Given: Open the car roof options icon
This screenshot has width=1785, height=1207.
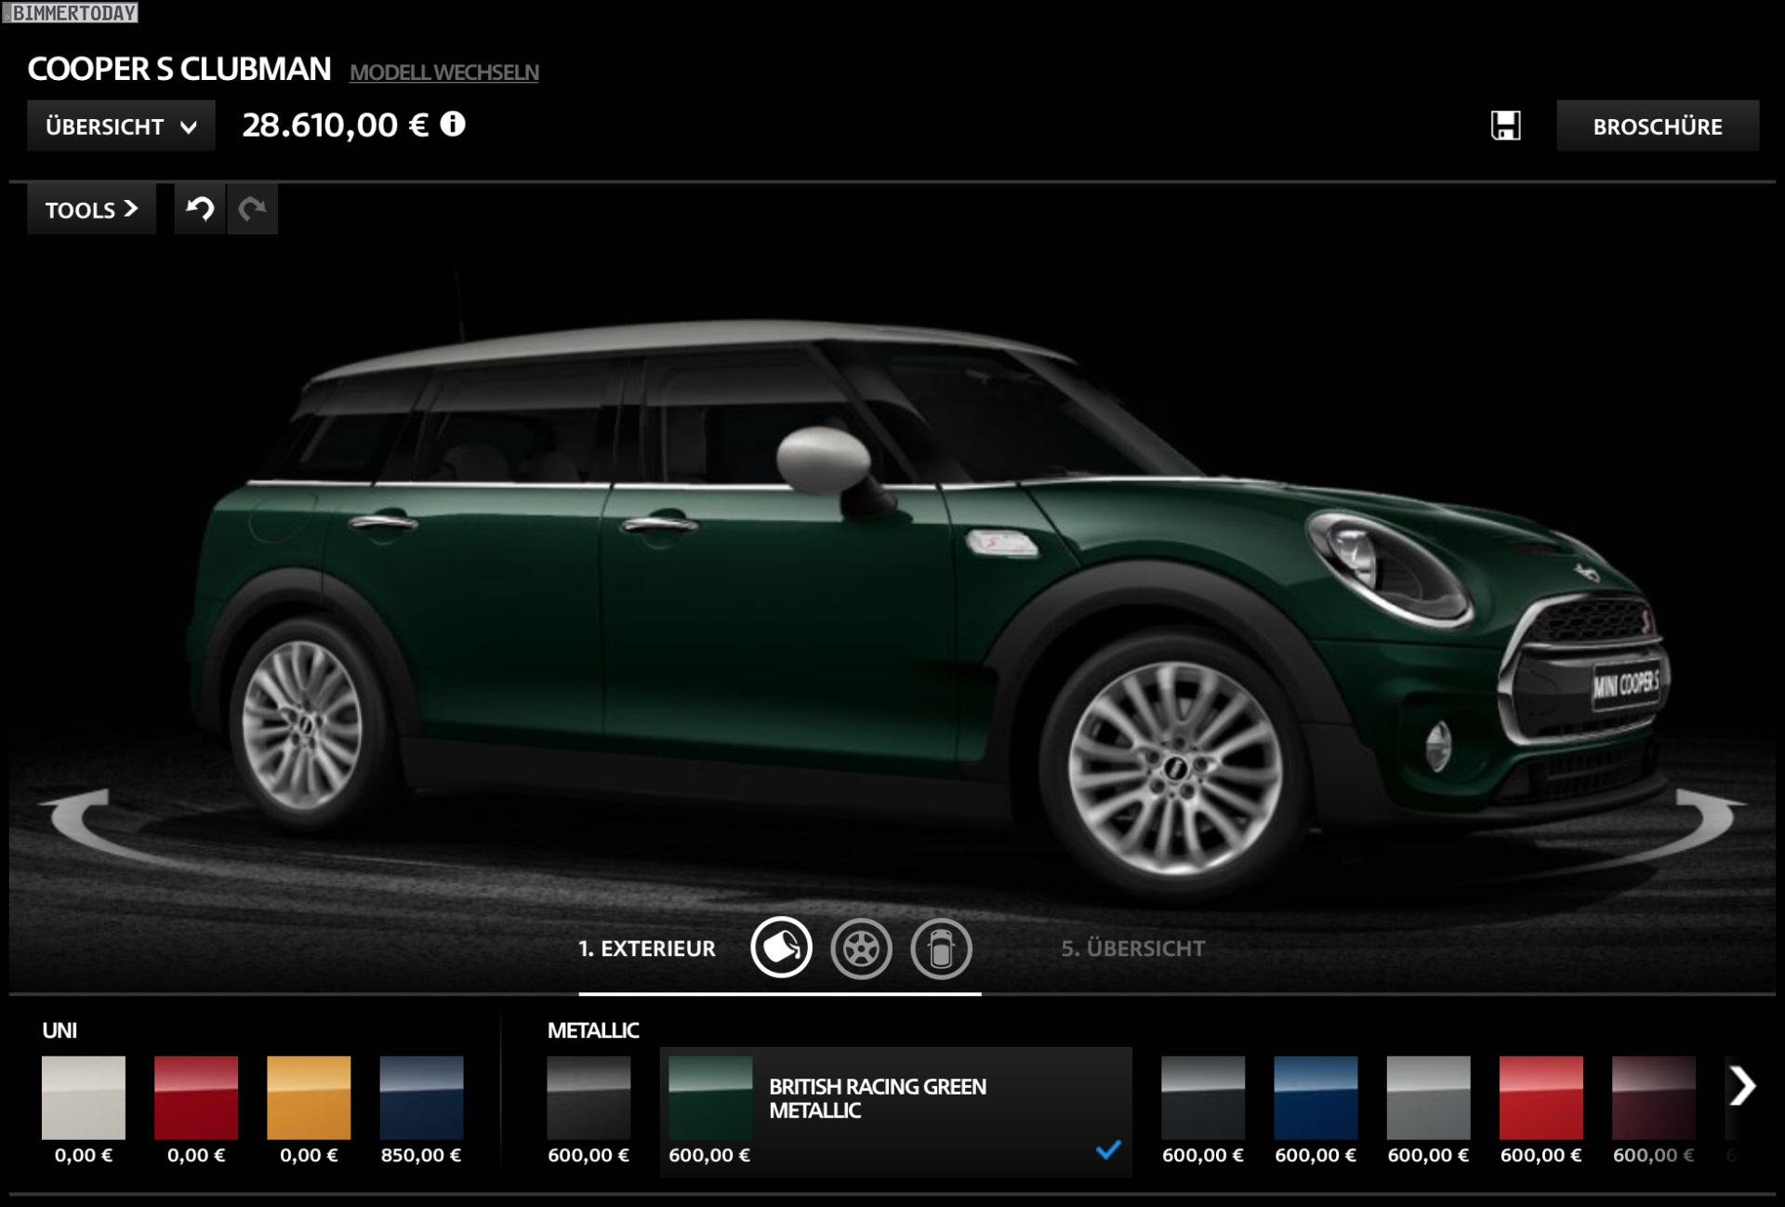Looking at the screenshot, I should [941, 948].
